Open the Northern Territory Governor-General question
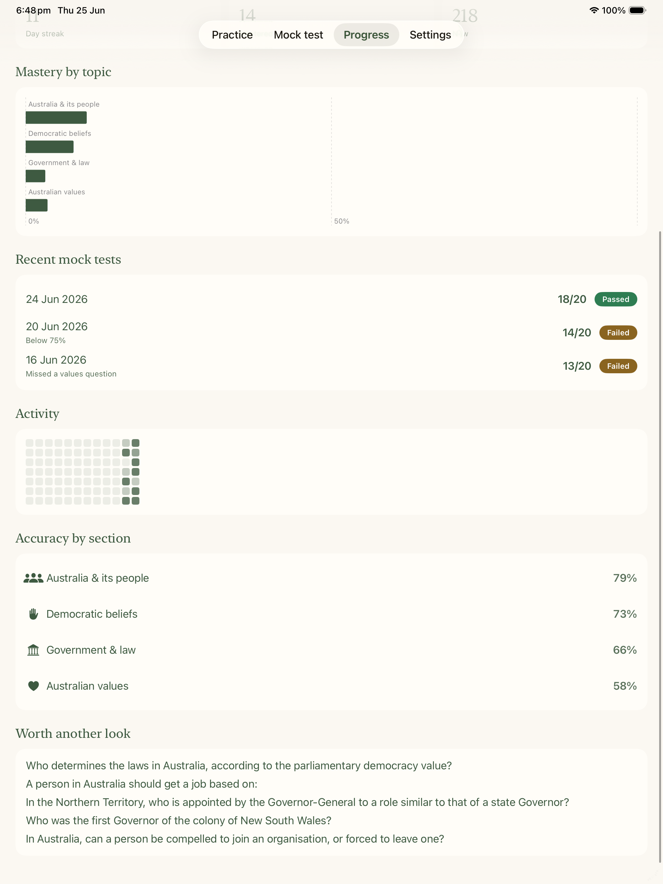 [x=297, y=802]
